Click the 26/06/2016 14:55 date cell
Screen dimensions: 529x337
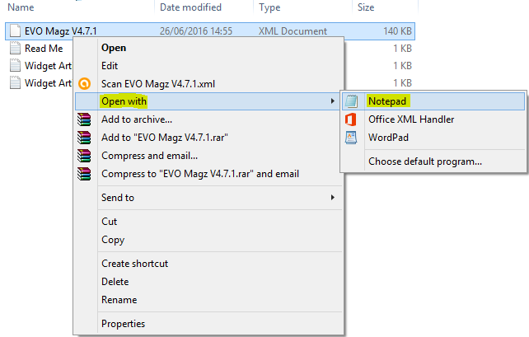pyautogui.click(x=196, y=31)
